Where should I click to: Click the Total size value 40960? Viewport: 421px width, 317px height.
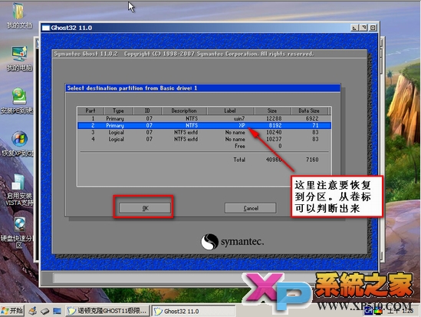point(274,160)
